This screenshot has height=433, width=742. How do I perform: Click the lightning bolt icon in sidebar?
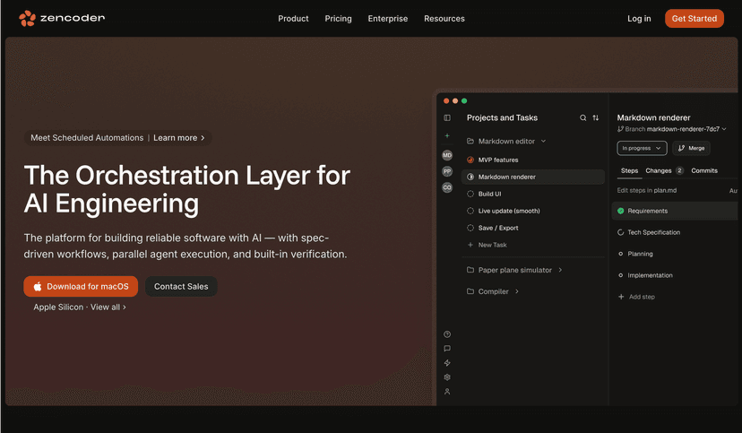click(x=447, y=363)
